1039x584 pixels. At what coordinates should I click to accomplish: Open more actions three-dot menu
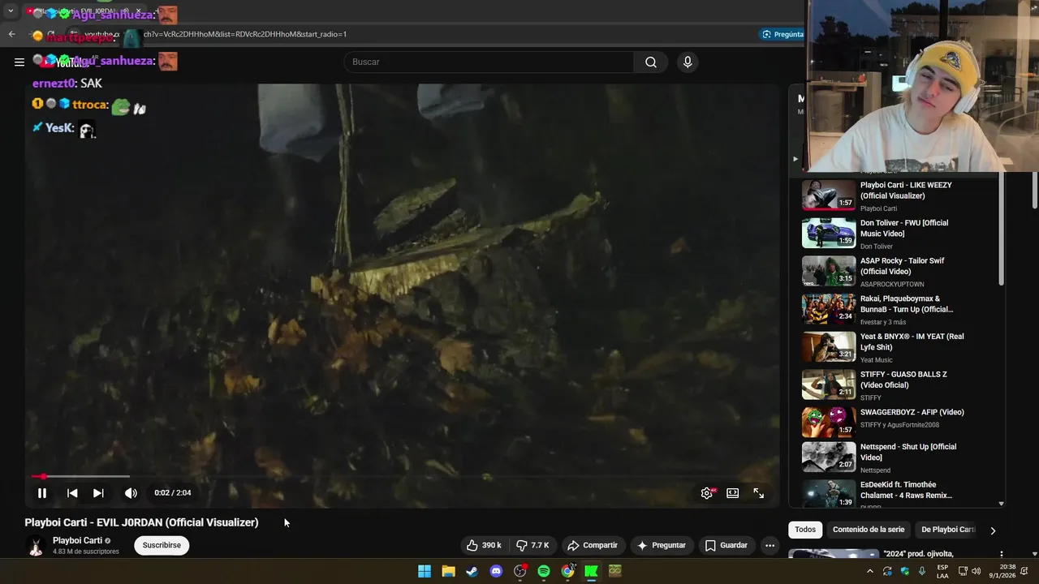click(770, 545)
